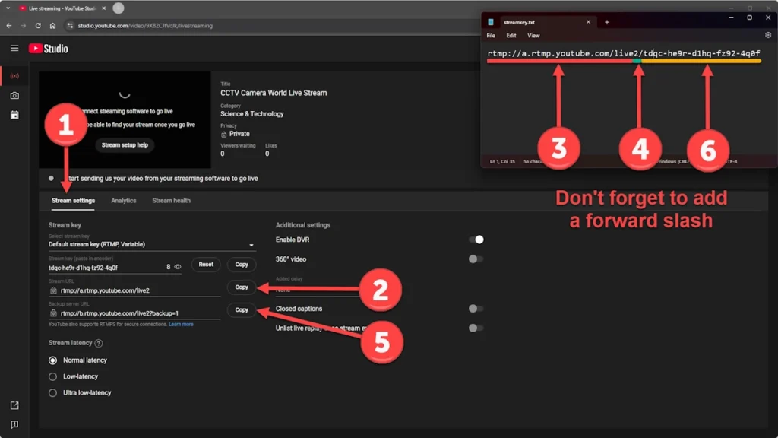Open the Manage calendar icon in sidebar

[14, 116]
